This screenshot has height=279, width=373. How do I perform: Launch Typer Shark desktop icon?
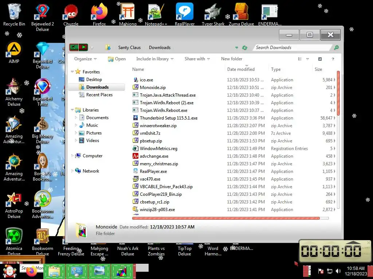click(x=213, y=14)
